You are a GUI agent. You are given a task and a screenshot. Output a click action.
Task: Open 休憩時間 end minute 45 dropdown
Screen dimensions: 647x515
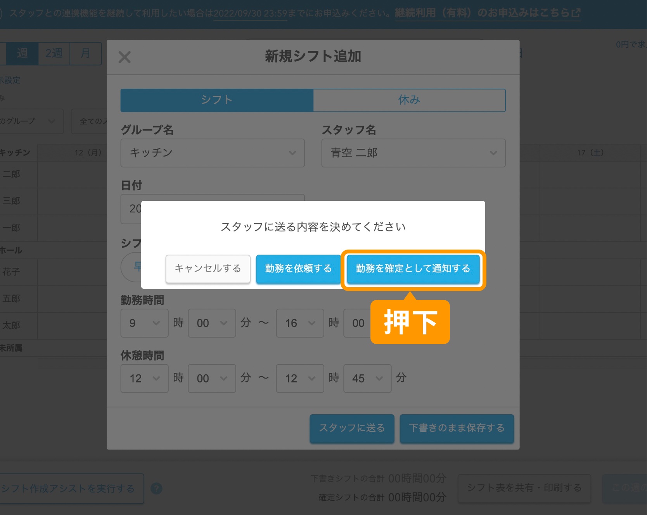[x=367, y=378]
